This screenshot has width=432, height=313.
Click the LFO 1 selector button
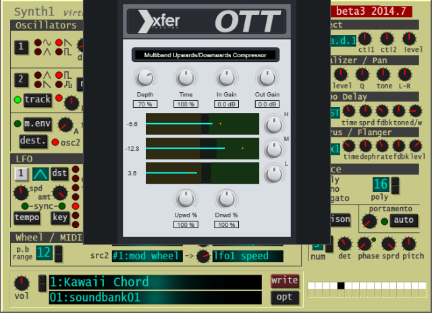[x=21, y=174]
